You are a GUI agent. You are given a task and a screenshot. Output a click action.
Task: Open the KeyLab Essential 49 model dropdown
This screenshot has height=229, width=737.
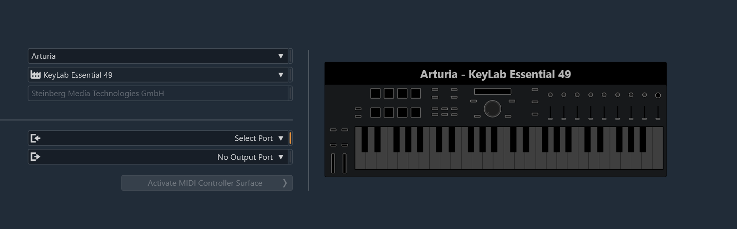coord(158,75)
